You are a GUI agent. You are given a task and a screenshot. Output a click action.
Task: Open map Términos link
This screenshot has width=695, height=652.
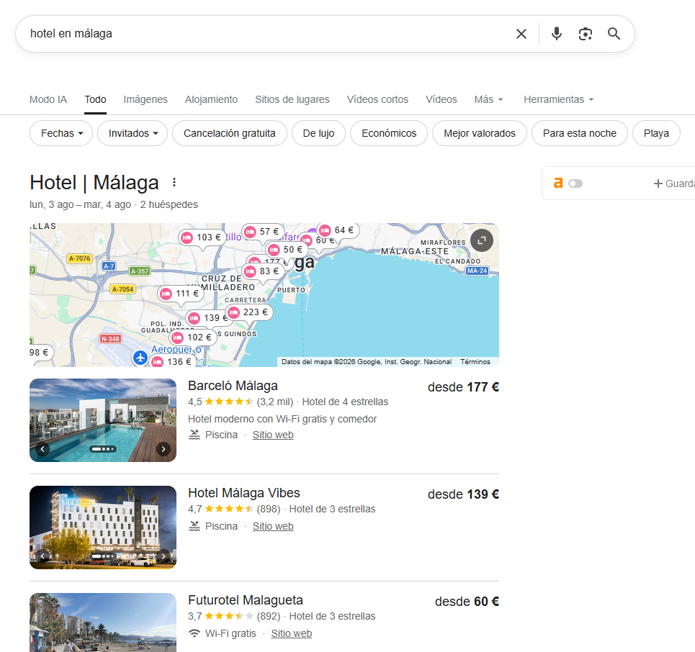click(x=475, y=362)
